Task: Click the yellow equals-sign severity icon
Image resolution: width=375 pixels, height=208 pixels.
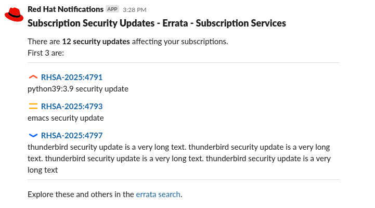Action: (33, 106)
